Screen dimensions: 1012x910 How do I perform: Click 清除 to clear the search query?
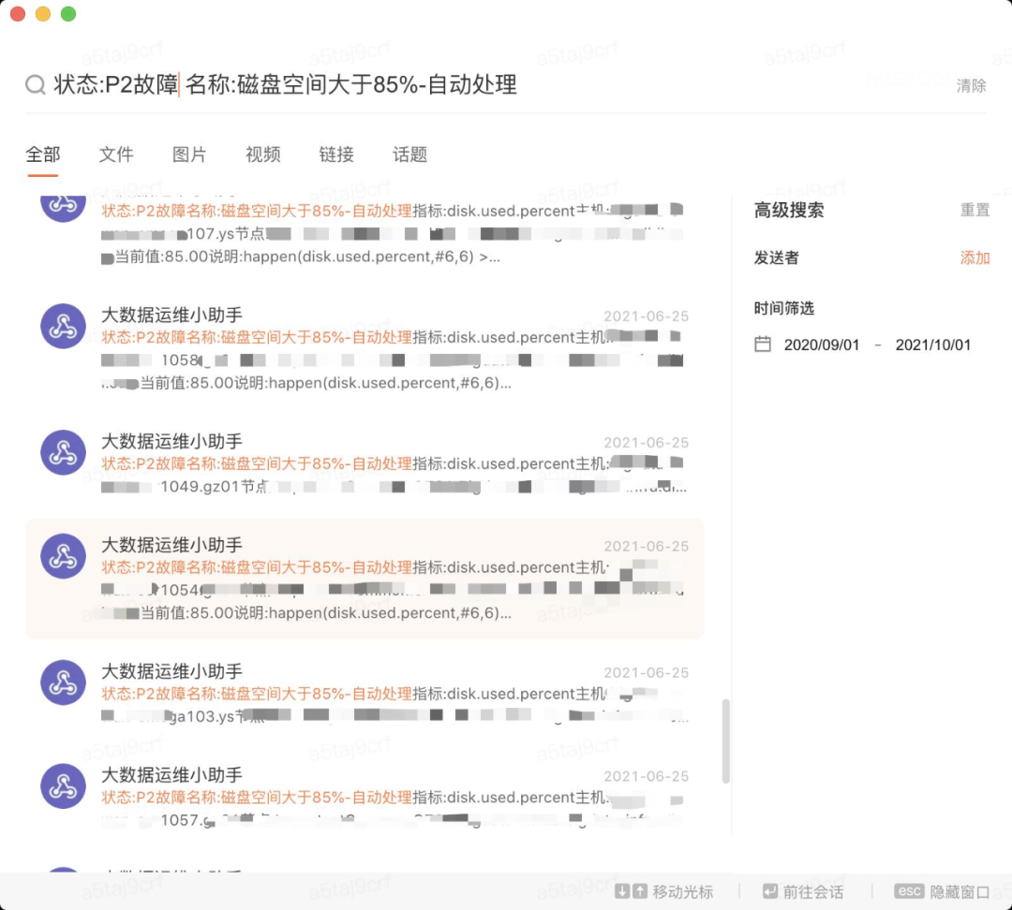click(x=972, y=85)
